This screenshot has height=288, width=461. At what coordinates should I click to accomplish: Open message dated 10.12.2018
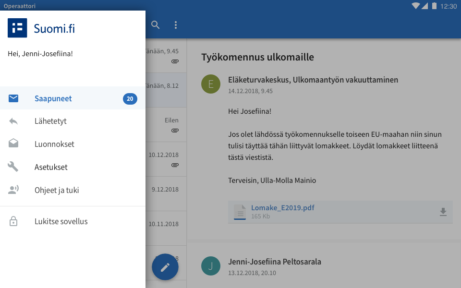coord(166,159)
